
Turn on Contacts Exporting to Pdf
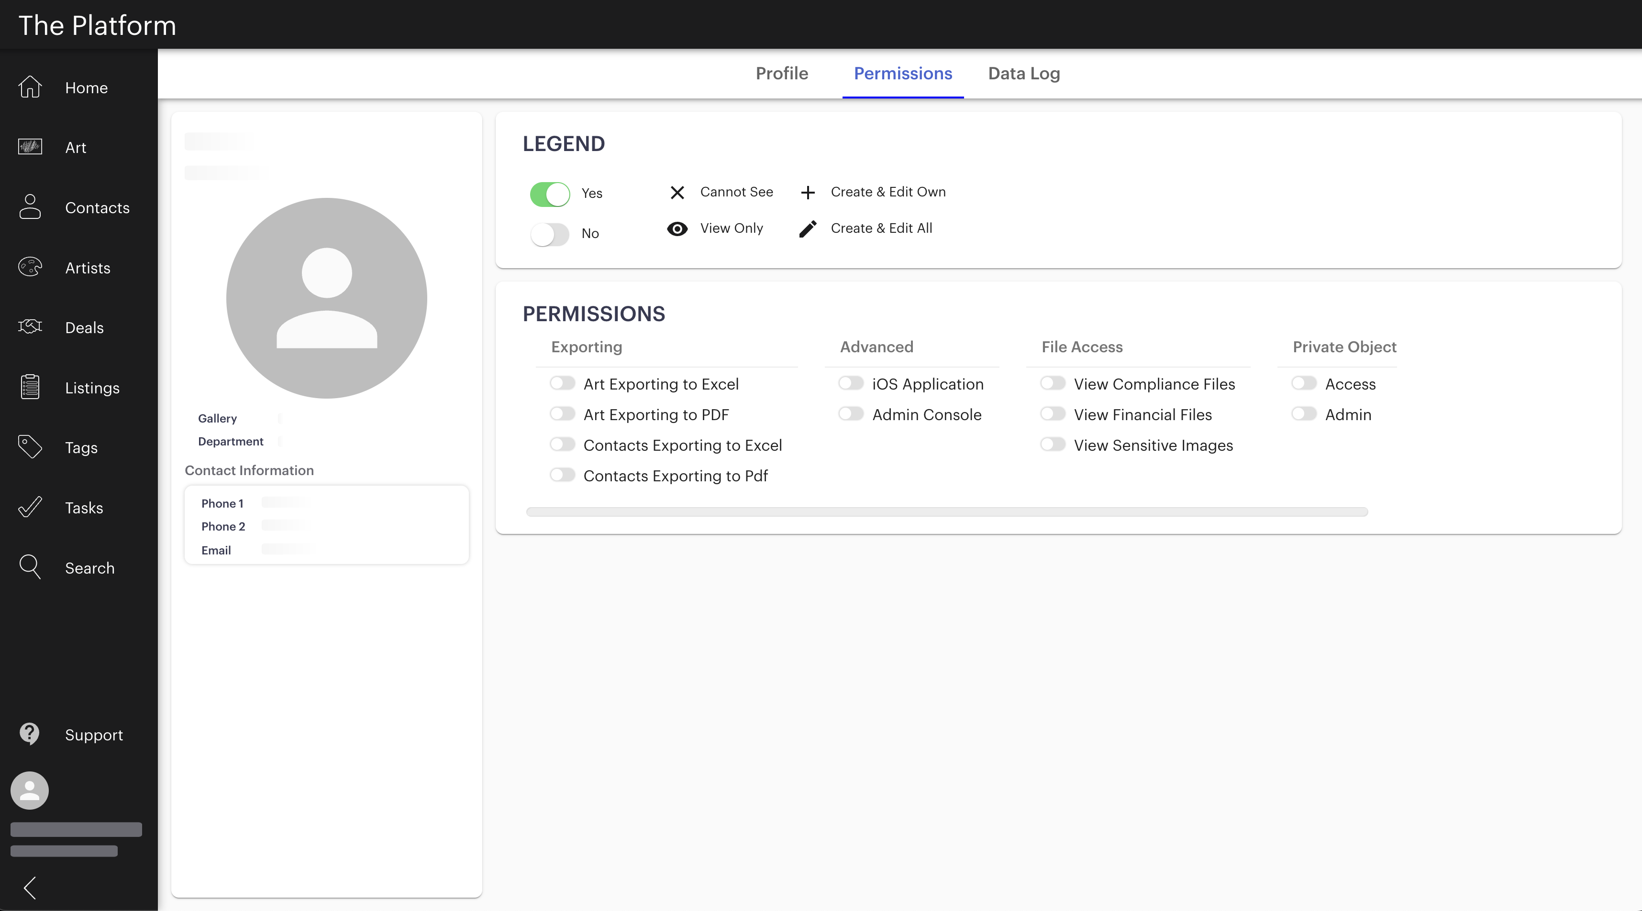[x=562, y=475]
